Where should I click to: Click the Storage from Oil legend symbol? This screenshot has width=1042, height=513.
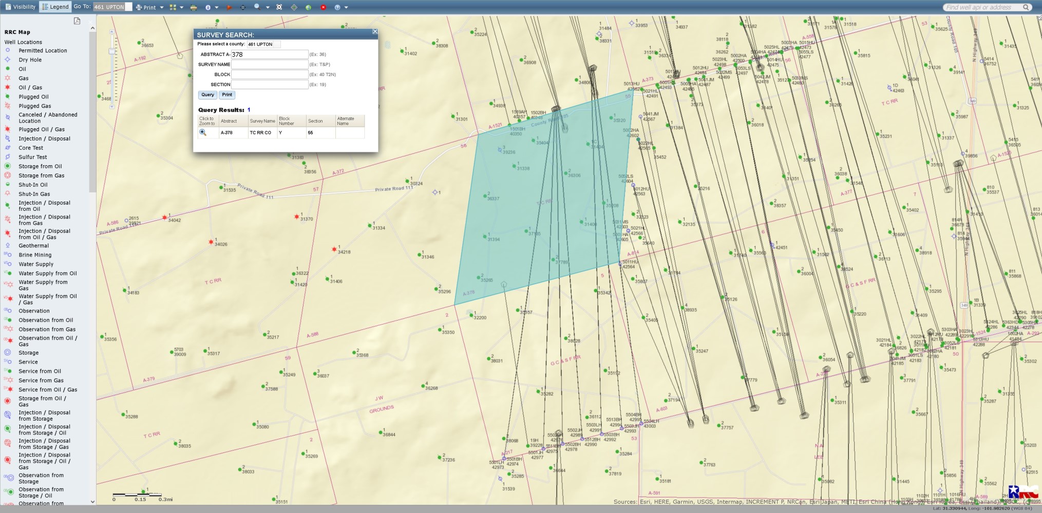click(x=8, y=166)
